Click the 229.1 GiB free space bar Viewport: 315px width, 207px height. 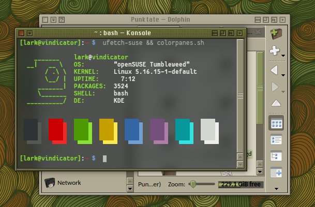241,184
